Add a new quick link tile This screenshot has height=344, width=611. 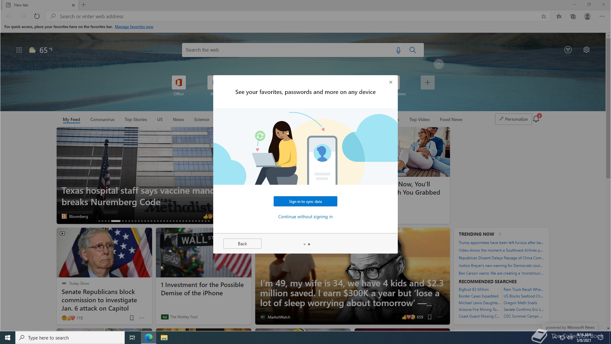[x=428, y=82]
